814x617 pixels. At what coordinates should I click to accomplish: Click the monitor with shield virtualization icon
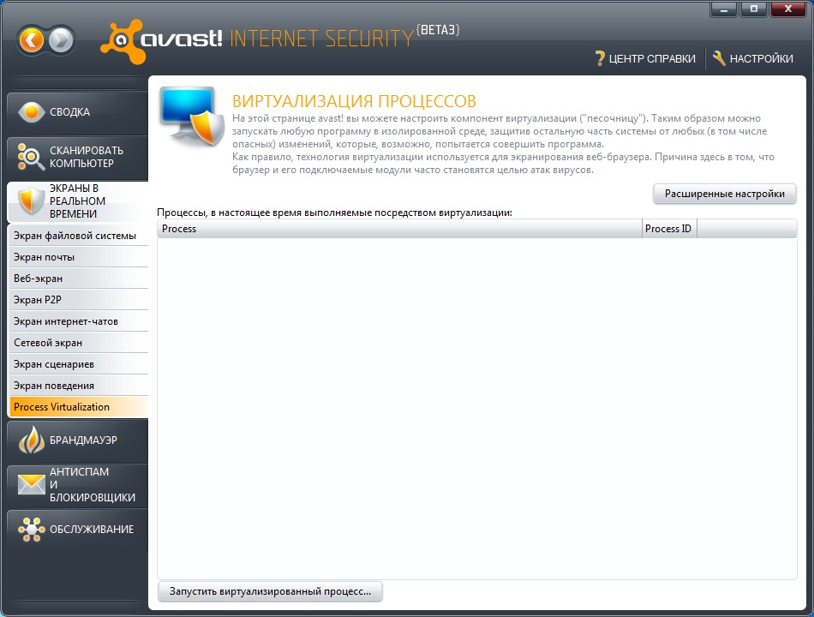[191, 116]
